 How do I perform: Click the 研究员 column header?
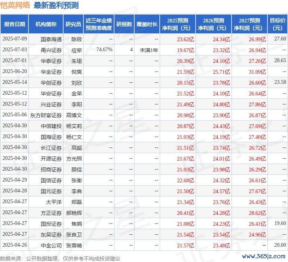(x=73, y=24)
